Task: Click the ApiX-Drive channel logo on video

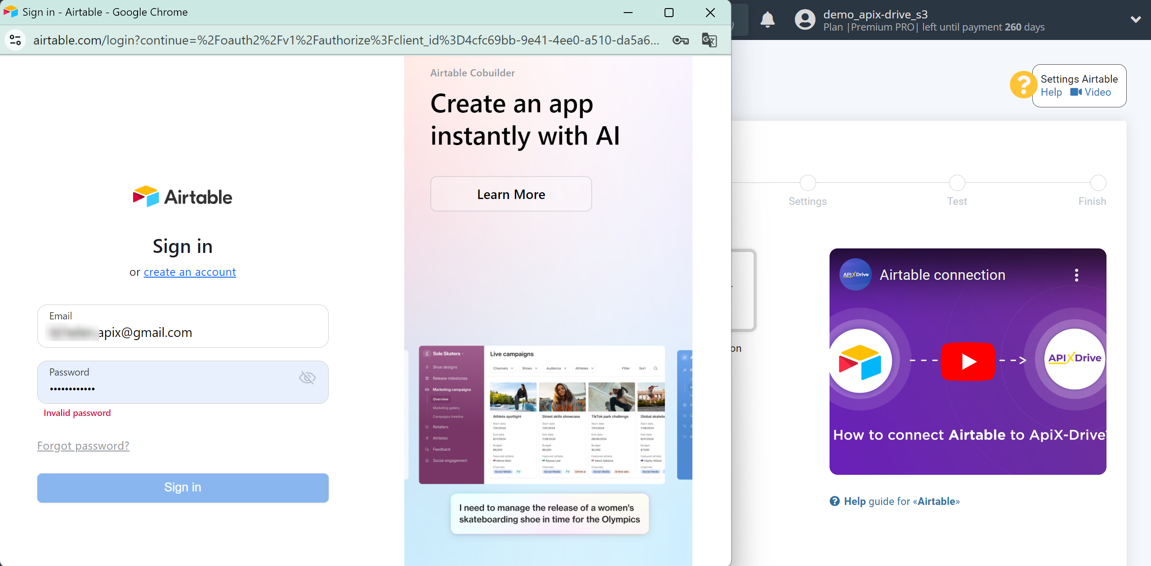Action: [x=856, y=274]
